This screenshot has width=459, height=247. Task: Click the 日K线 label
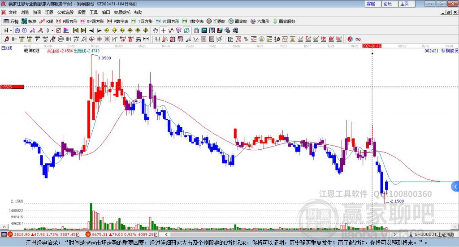[7, 48]
